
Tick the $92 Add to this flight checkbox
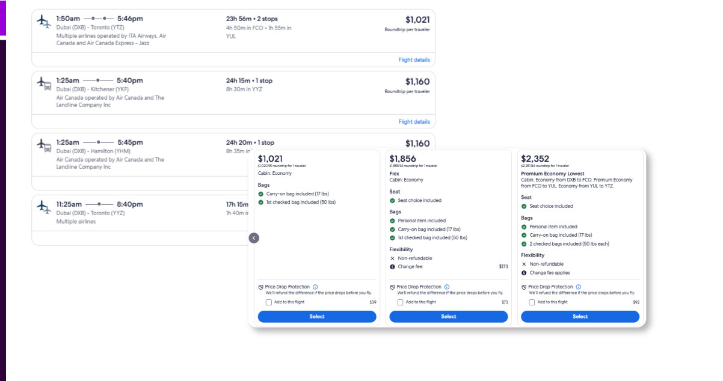point(532,302)
